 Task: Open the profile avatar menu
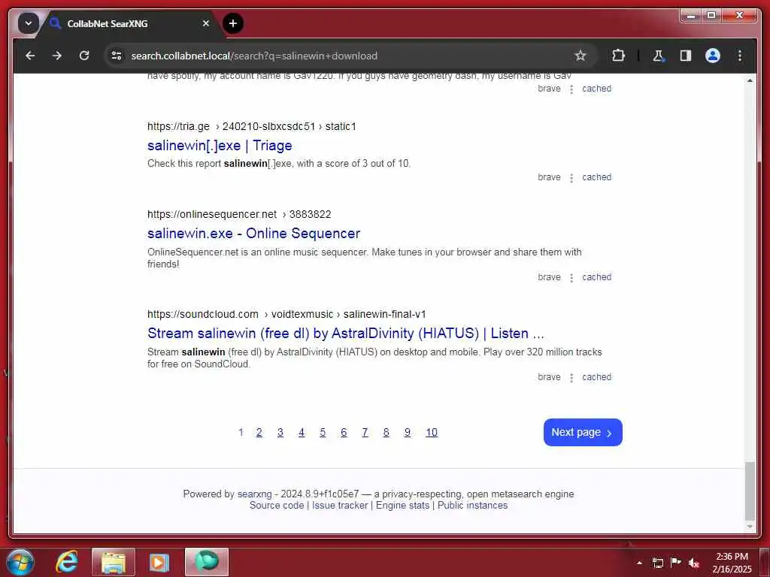tap(713, 56)
